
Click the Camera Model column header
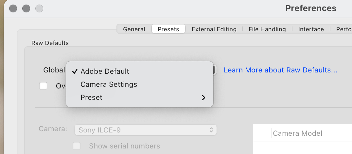tap(297, 133)
